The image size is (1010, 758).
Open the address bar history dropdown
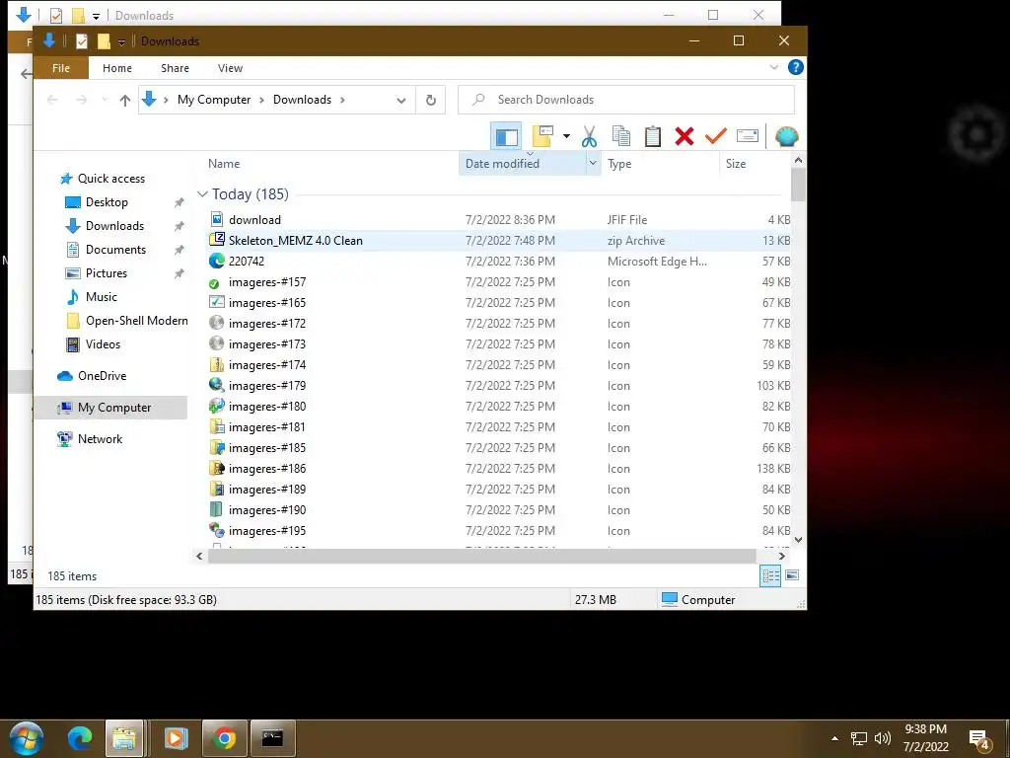tap(401, 100)
